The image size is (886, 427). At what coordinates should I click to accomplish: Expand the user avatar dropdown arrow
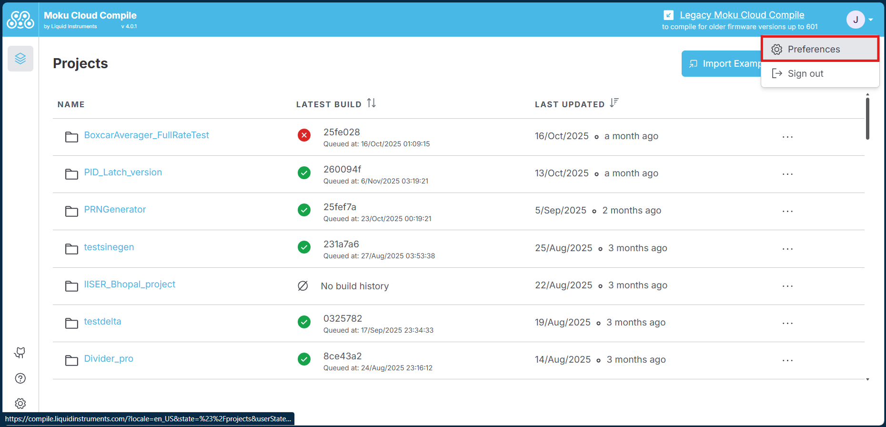pos(871,20)
